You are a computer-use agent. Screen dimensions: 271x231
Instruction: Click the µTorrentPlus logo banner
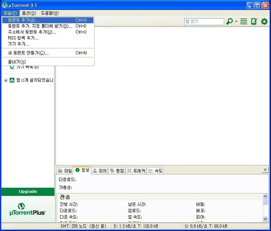pos(28,209)
